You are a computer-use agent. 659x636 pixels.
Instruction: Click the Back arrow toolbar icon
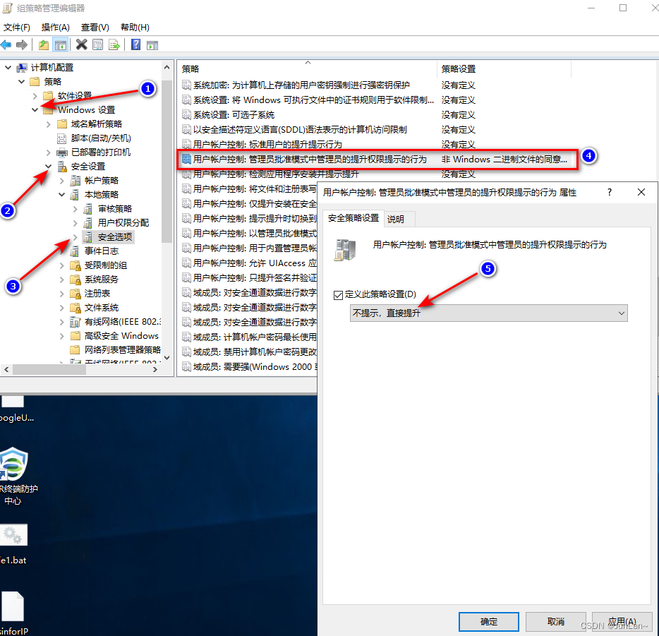pyautogui.click(x=6, y=44)
